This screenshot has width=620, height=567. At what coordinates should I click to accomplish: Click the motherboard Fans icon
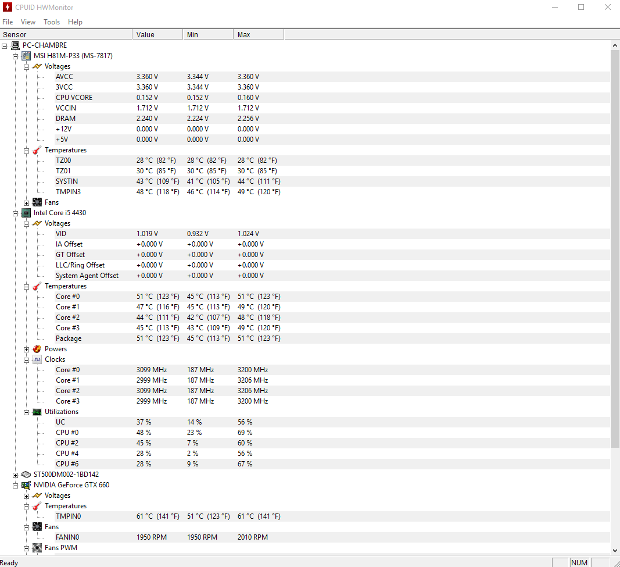(x=37, y=202)
